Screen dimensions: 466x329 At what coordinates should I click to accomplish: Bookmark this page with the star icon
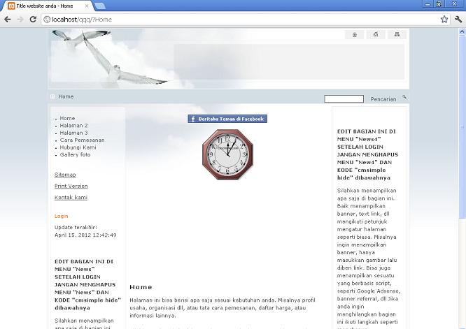click(x=444, y=20)
